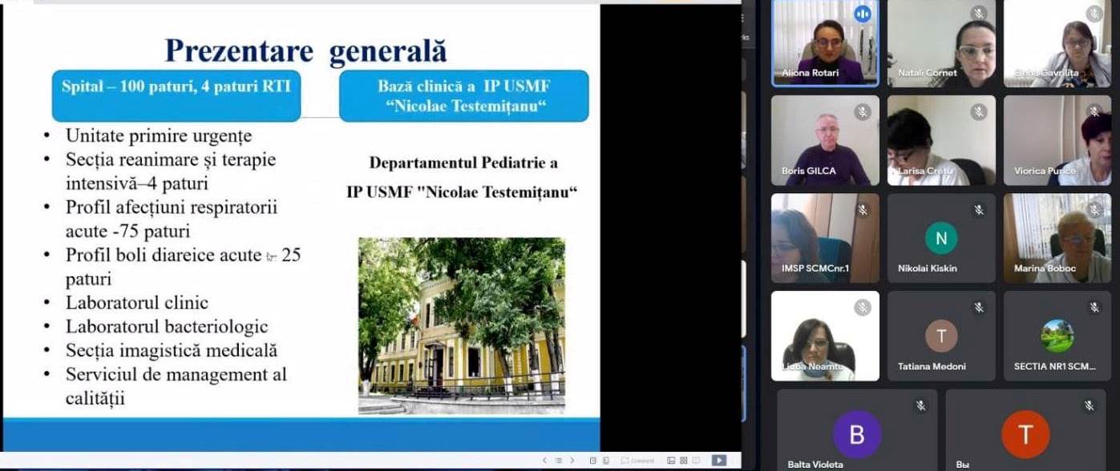Open reading view icon in slide toolbar
Image resolution: width=1120 pixels, height=471 pixels.
tap(696, 461)
